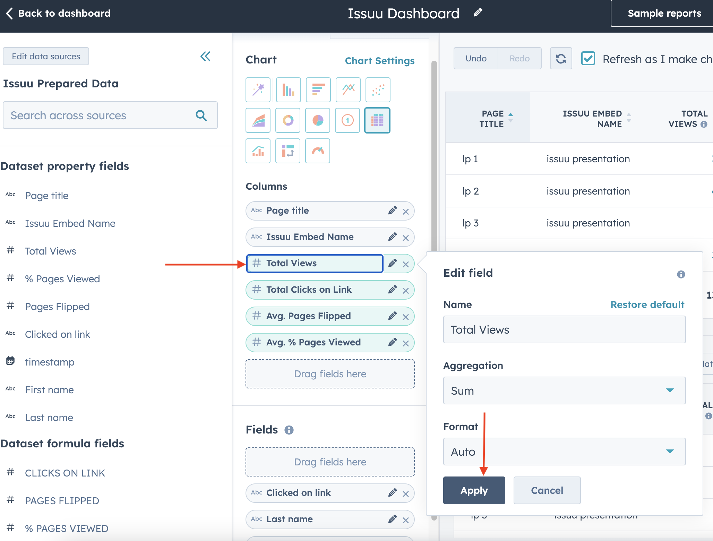Select the line chart type

coord(348,90)
